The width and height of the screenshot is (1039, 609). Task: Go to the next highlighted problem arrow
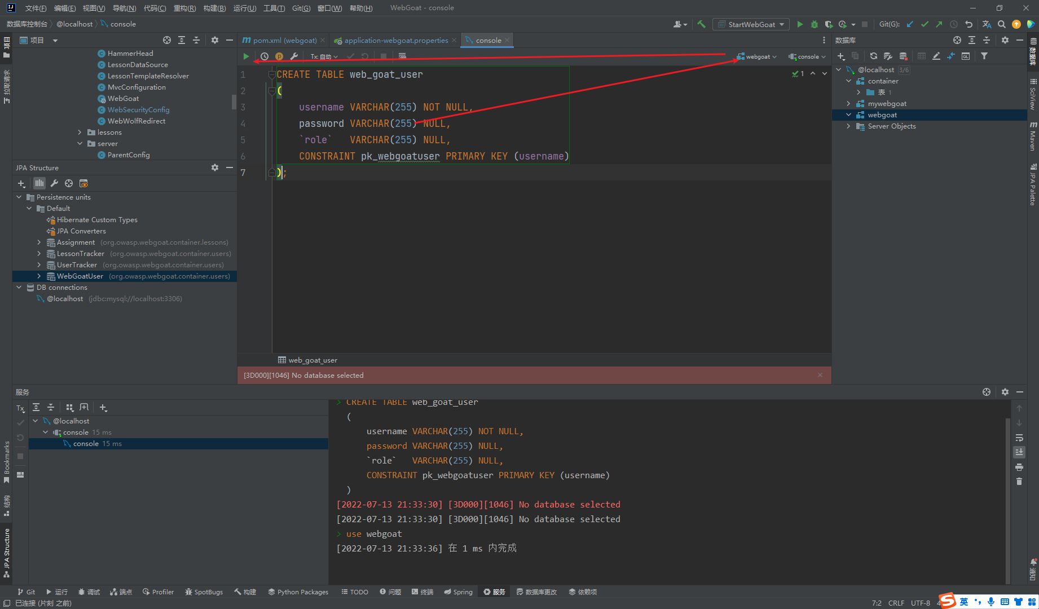[825, 74]
